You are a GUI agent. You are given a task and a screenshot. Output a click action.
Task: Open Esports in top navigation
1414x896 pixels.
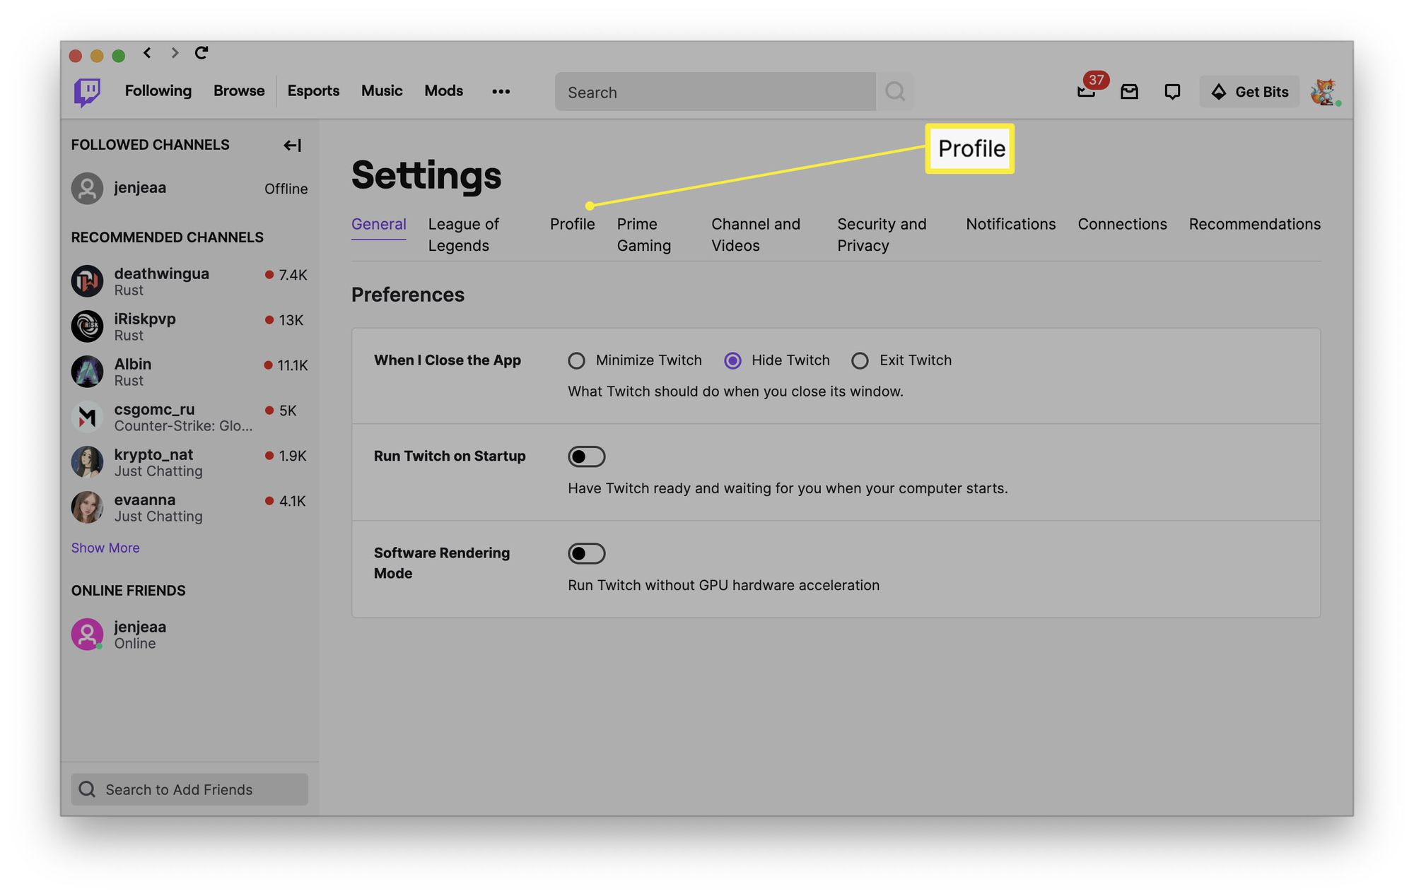(313, 91)
